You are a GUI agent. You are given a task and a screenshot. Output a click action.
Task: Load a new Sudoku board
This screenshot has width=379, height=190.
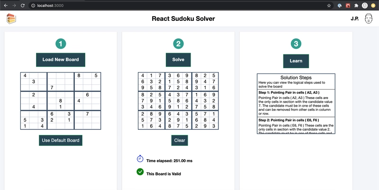(61, 60)
